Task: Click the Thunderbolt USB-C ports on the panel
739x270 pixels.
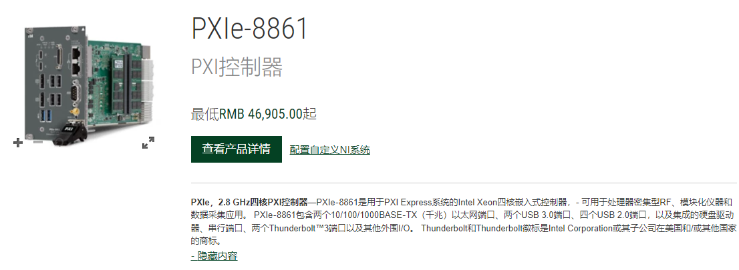Action: pos(41,61)
